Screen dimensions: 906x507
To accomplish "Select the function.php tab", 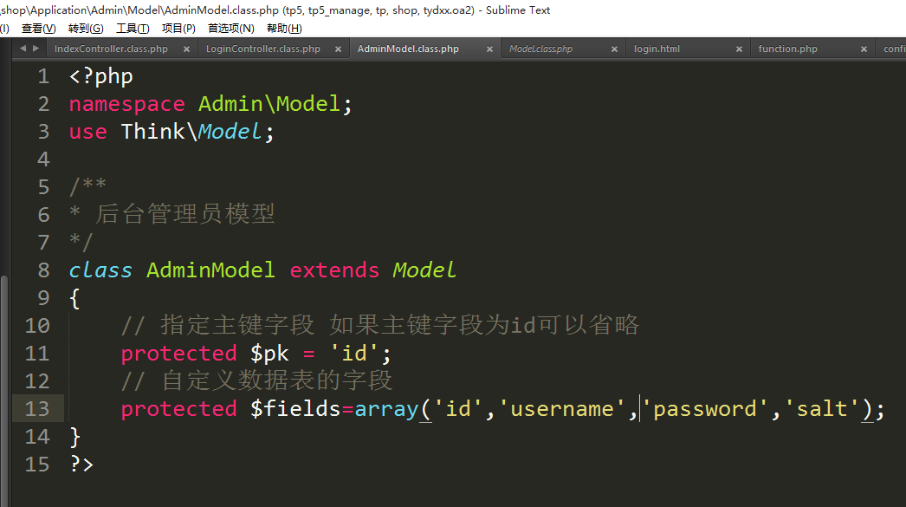I will (787, 49).
